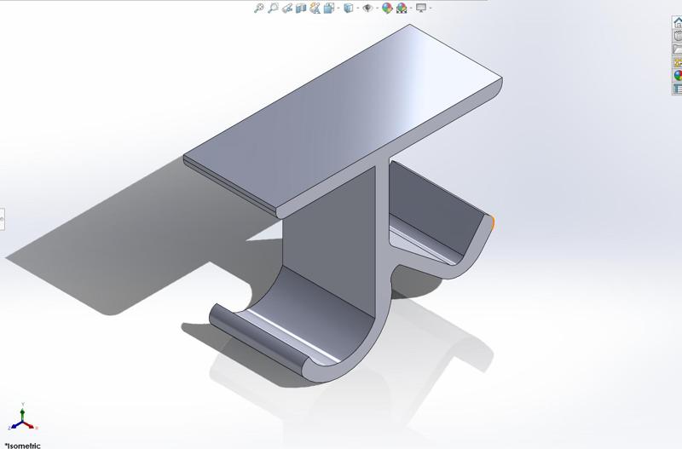Click the Apply Scene icon
The image size is (682, 449).
click(x=402, y=8)
